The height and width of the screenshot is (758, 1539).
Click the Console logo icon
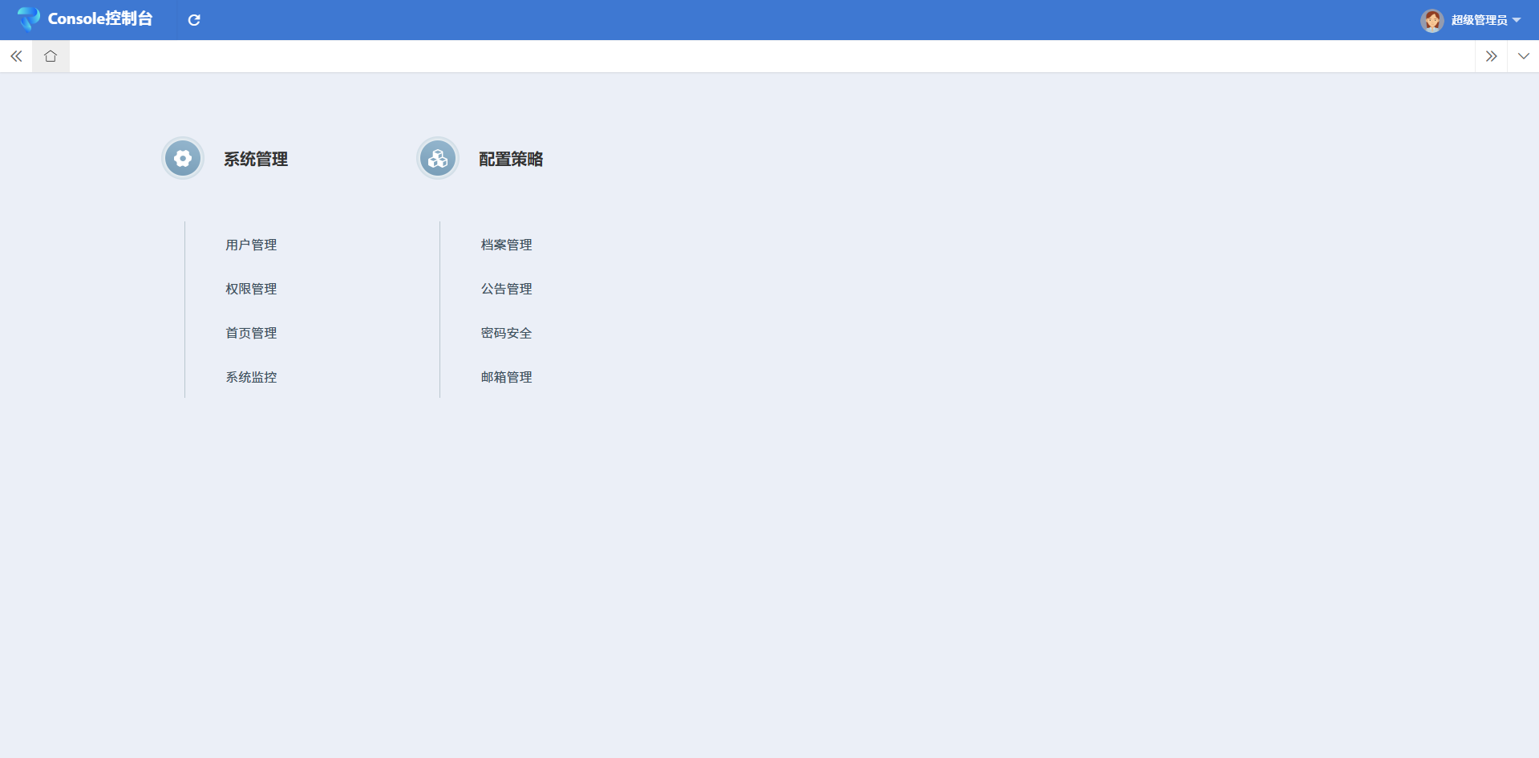(x=29, y=18)
